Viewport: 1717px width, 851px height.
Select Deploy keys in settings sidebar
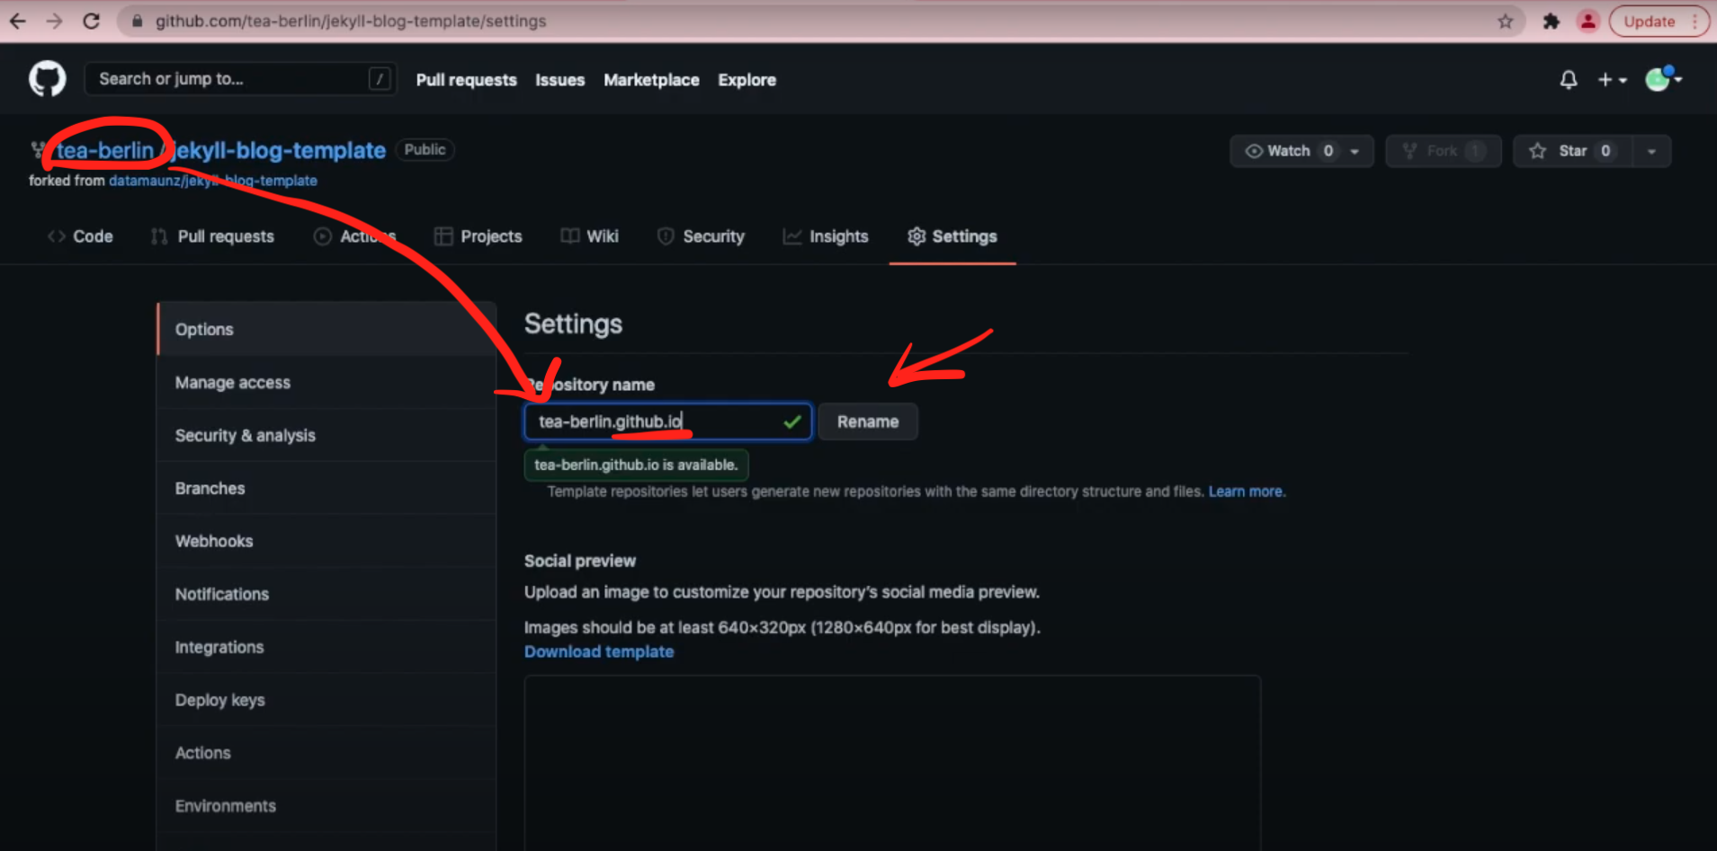326,700
